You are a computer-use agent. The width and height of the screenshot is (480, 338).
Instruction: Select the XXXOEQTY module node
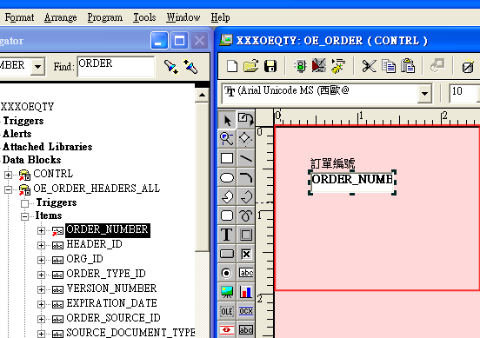tap(27, 107)
